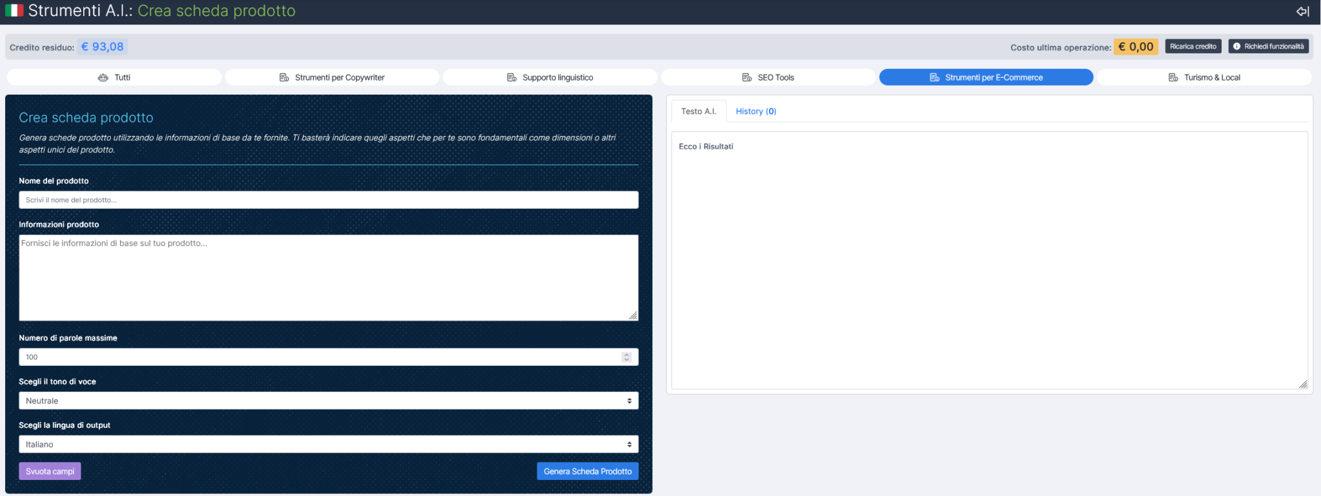Open the History (0) tab
Screen dimensions: 1321x496
coord(756,111)
